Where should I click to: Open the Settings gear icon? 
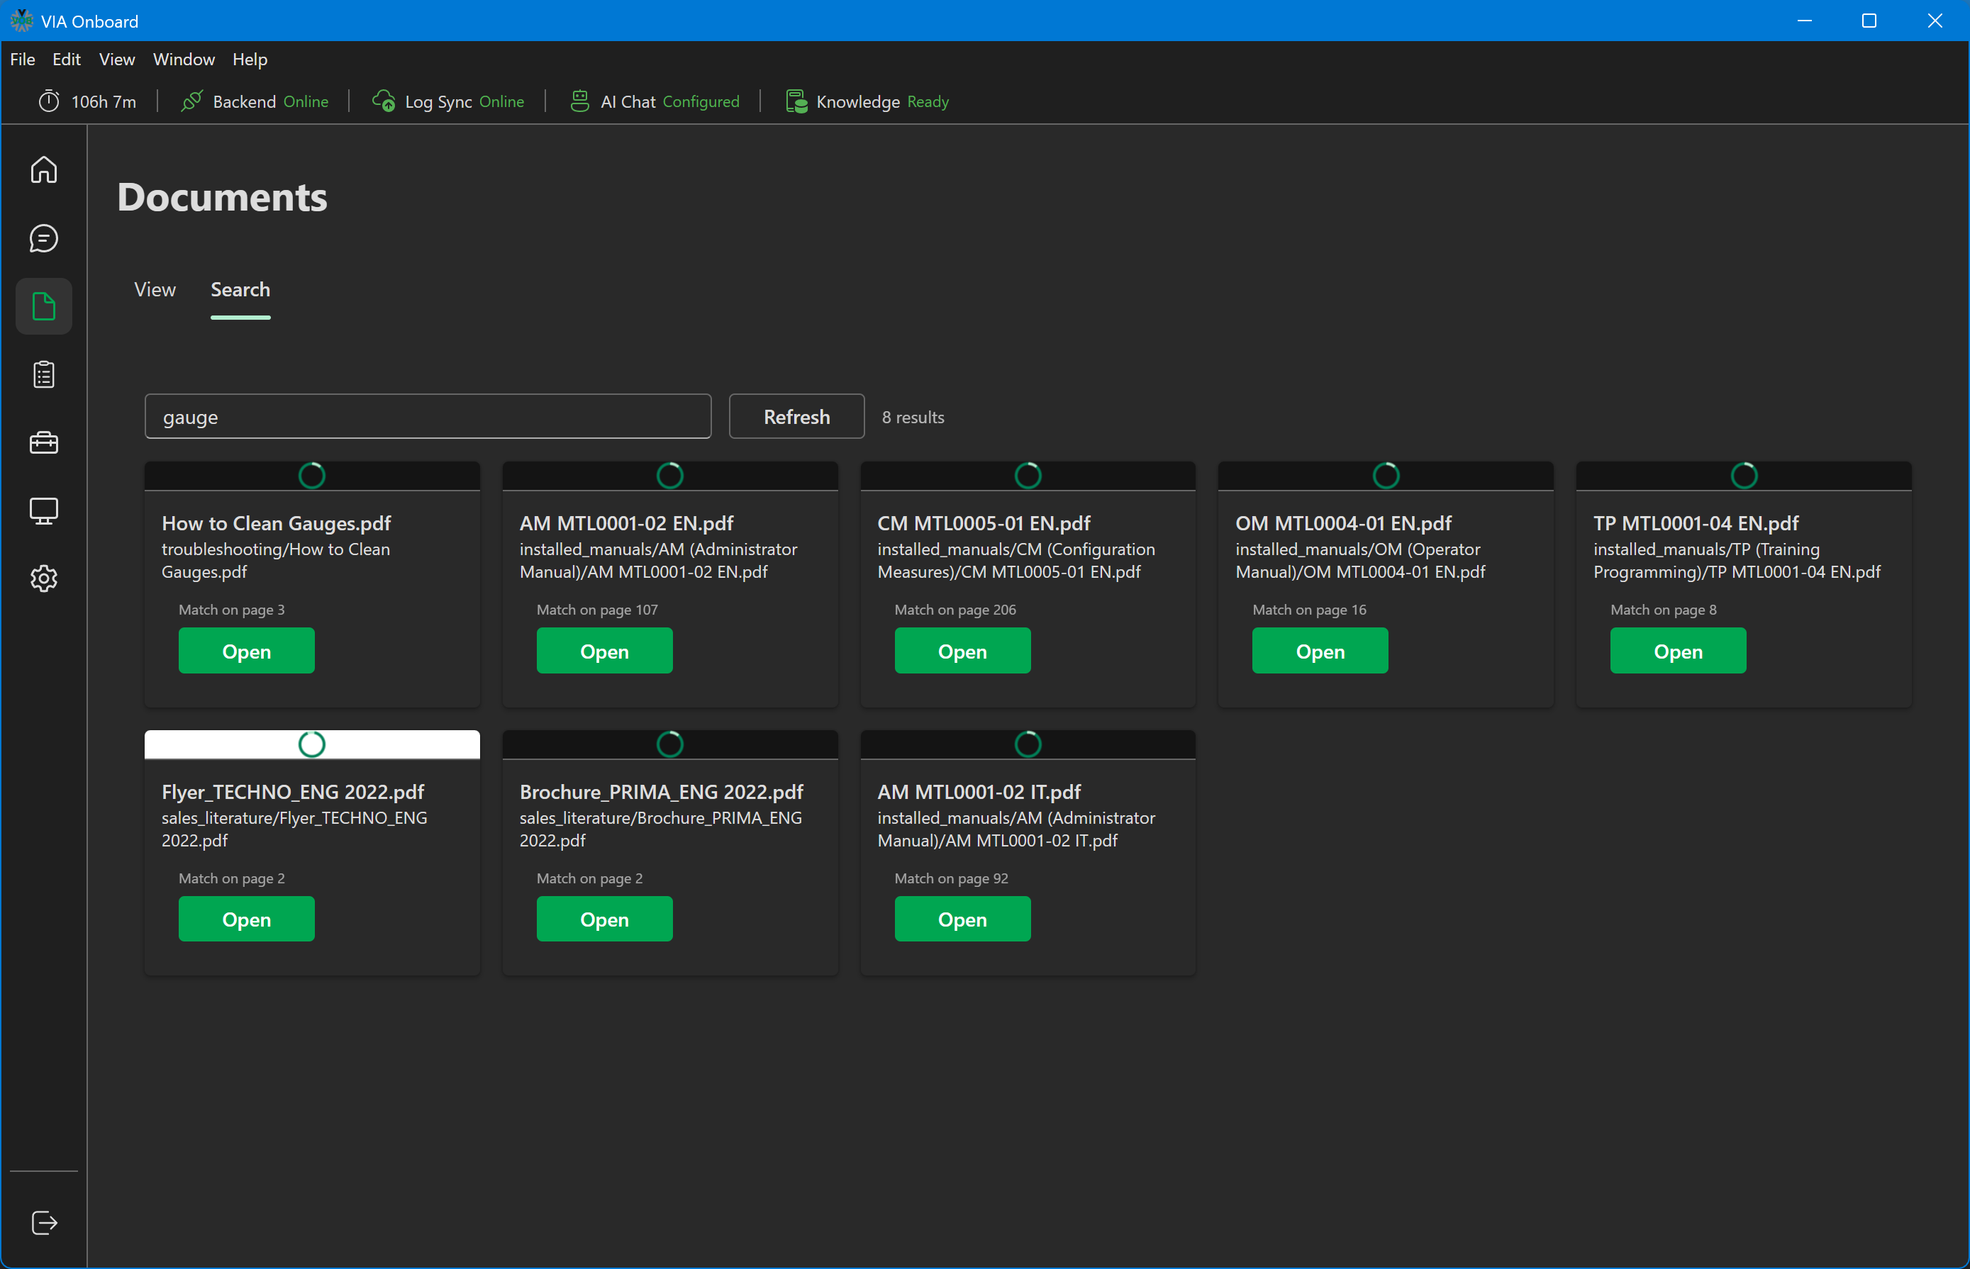[x=44, y=578]
